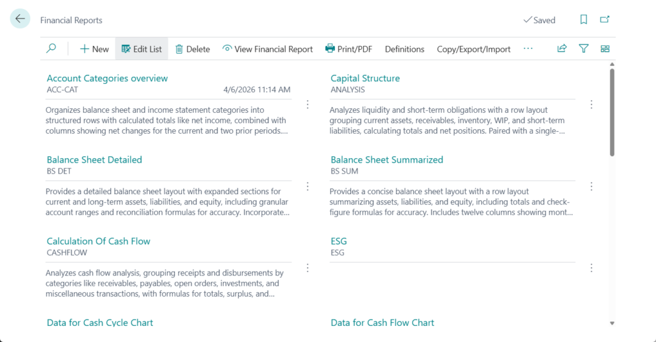Show more options for Account Categories overview
This screenshot has height=342, width=656.
click(x=307, y=104)
